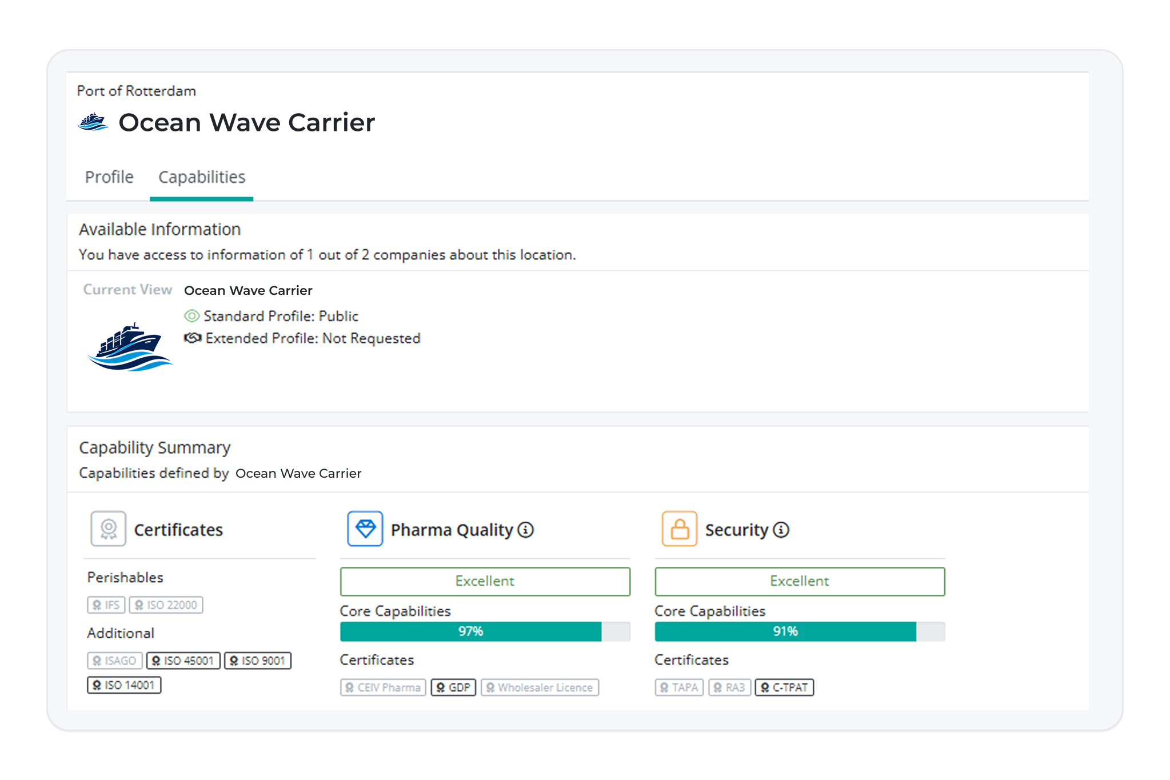Click the Standard Profile eye icon
The image size is (1170, 780).
(x=191, y=316)
